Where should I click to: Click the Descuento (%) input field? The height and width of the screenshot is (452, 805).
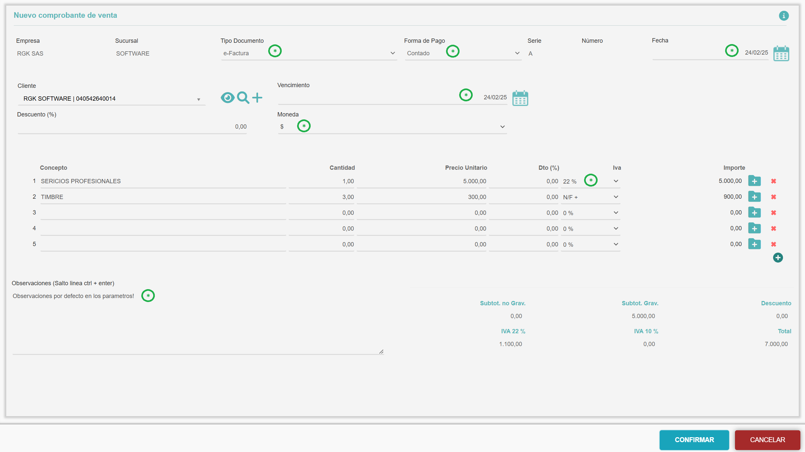131,127
